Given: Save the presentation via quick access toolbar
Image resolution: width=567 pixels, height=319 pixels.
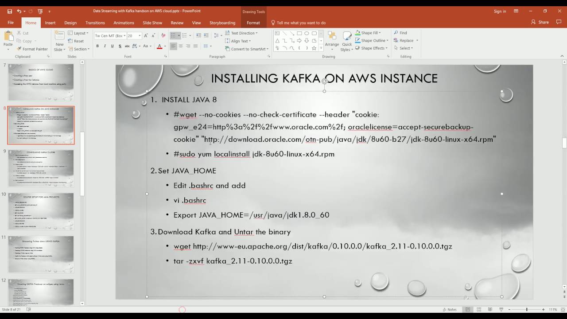Looking at the screenshot, I should (x=10, y=11).
